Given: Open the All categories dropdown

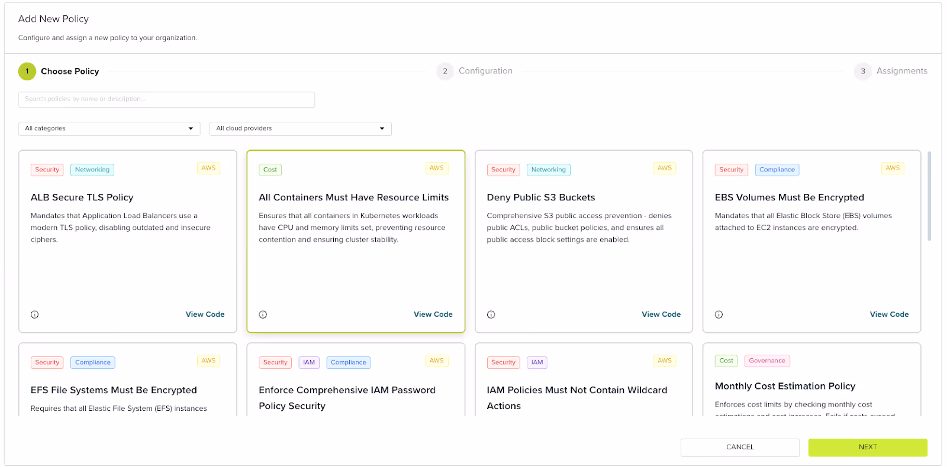Looking at the screenshot, I should (109, 128).
